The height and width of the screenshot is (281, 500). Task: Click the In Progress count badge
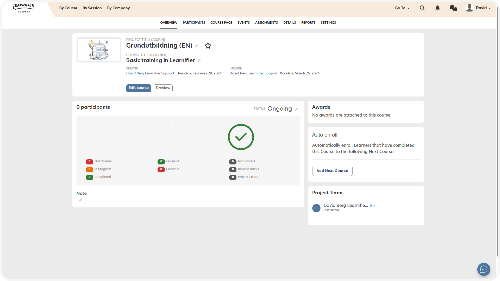pos(89,169)
